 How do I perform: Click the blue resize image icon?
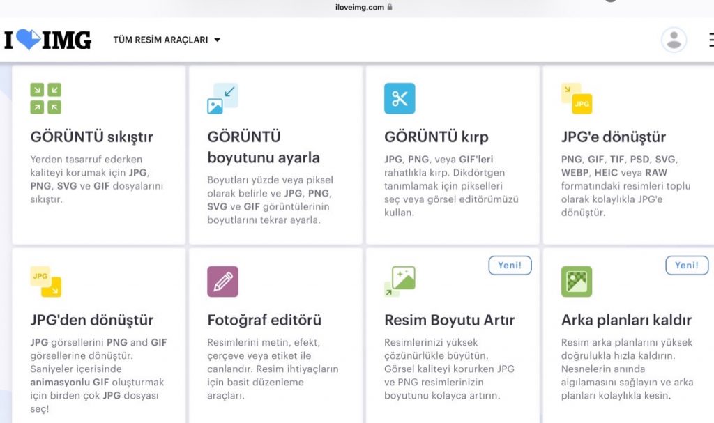click(222, 98)
